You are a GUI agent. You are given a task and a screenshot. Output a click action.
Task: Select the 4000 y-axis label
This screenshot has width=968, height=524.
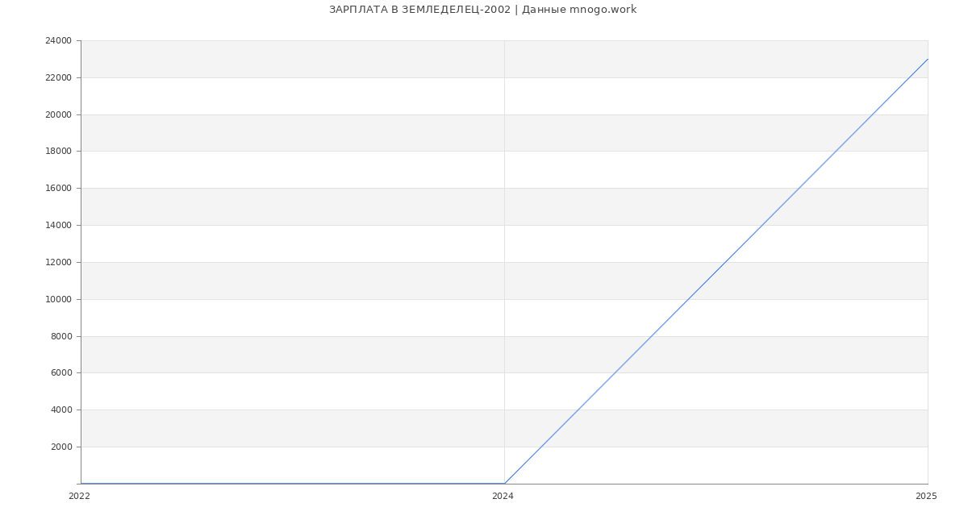[x=60, y=410]
